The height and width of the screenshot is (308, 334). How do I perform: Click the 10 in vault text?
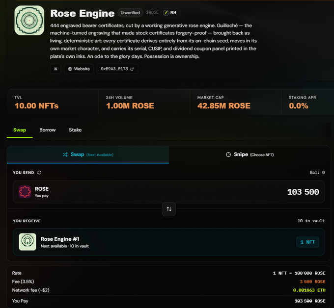pyautogui.click(x=311, y=221)
